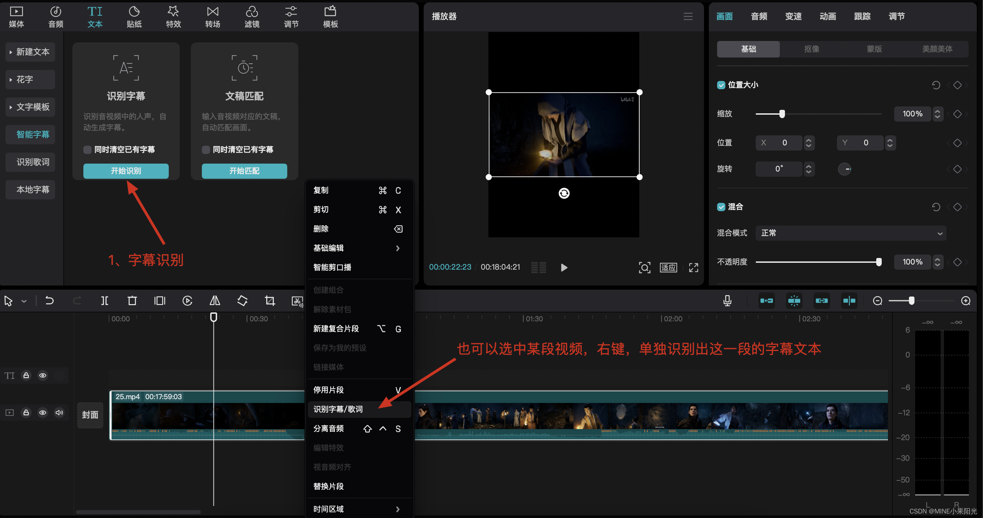Switch to the 变速 tab
This screenshot has height=518, width=983.
[x=793, y=17]
